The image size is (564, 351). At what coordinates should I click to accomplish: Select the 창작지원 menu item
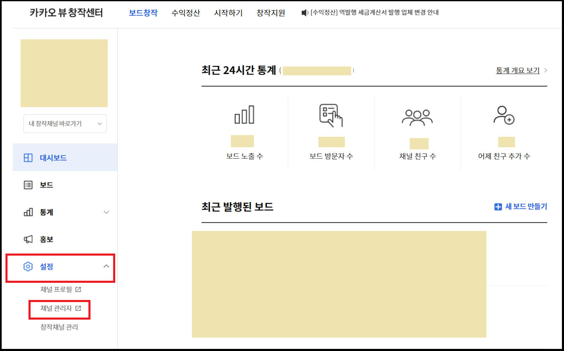[x=270, y=13]
